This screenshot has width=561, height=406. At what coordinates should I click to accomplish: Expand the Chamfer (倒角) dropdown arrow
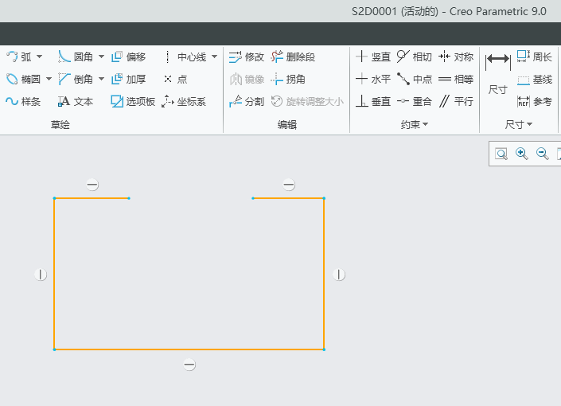tap(102, 79)
